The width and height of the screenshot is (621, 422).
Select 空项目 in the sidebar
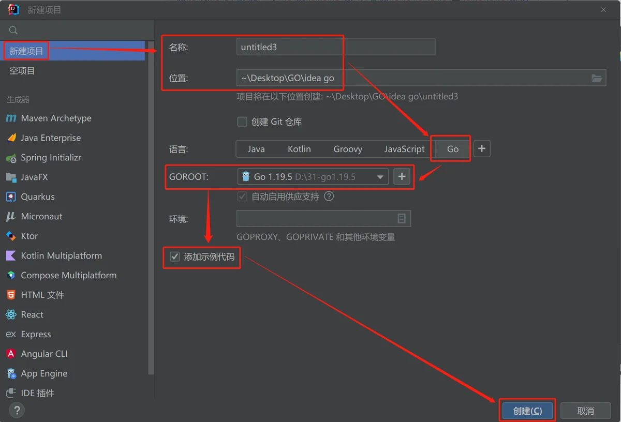72,71
